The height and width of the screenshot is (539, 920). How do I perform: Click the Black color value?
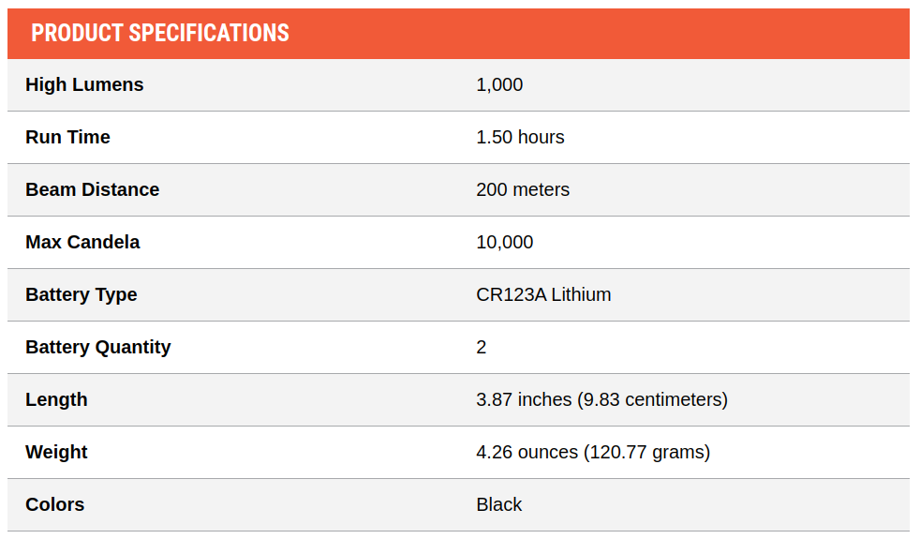tap(498, 504)
